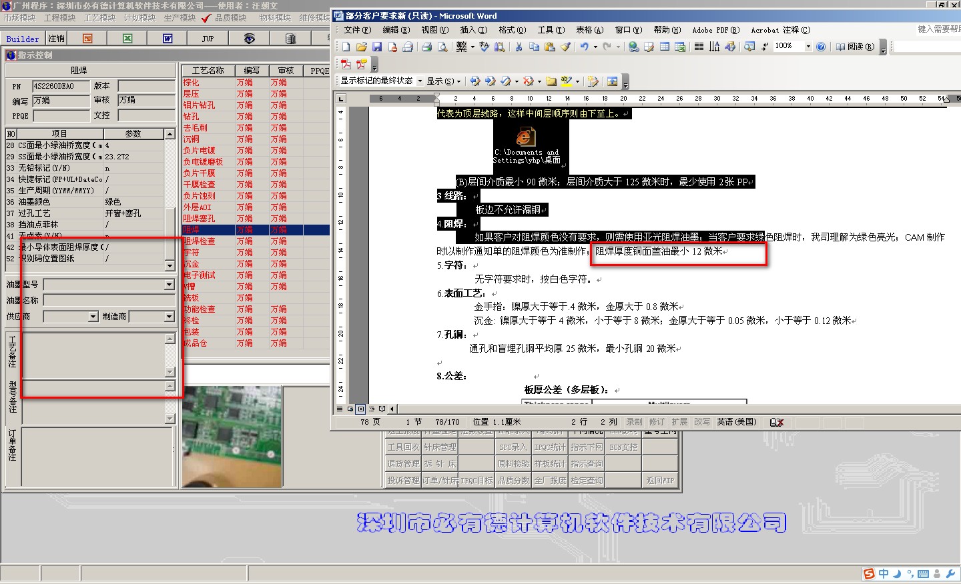The image size is (961, 584).
Task: Open Word Help question mark icon
Action: tap(821, 47)
